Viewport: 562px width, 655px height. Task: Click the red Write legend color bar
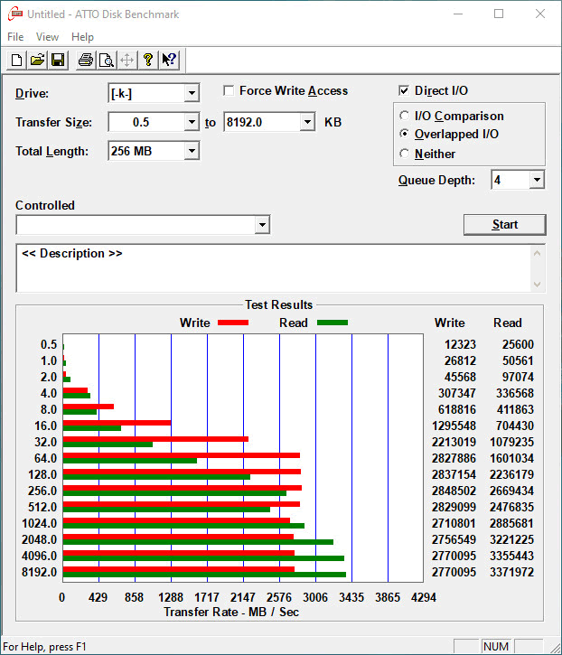coord(233,323)
